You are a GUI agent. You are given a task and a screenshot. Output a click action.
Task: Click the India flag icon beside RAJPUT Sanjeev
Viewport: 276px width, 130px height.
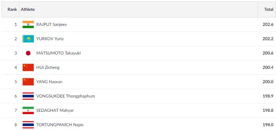pyautogui.click(x=28, y=24)
